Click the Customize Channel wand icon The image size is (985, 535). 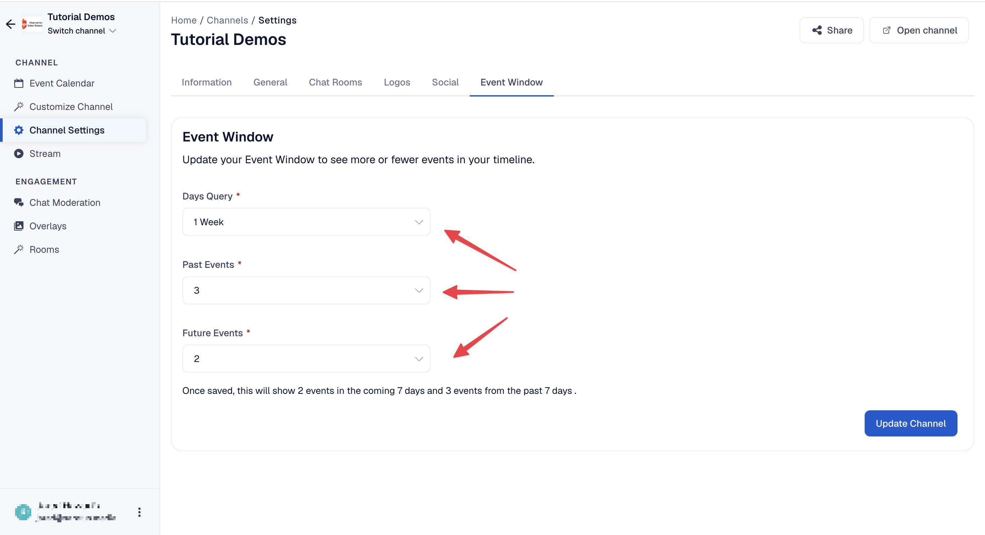pyautogui.click(x=19, y=107)
